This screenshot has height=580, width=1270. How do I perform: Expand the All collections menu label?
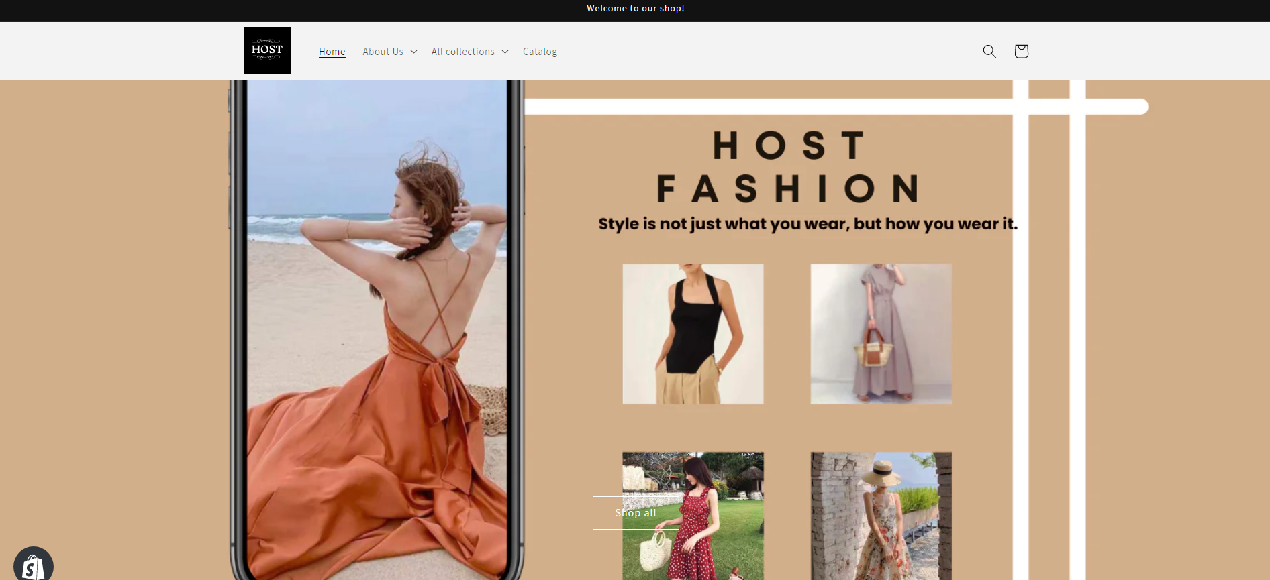coord(462,52)
